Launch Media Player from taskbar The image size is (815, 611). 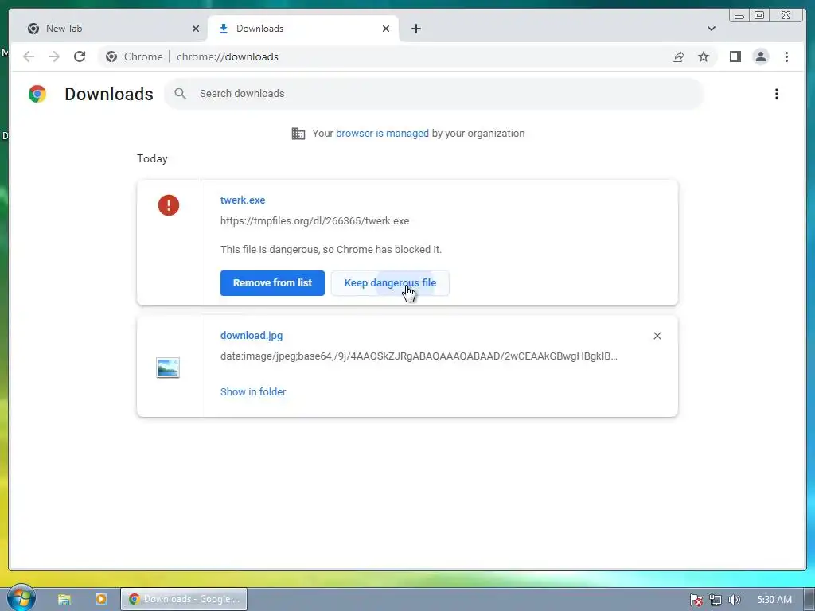coord(101,599)
